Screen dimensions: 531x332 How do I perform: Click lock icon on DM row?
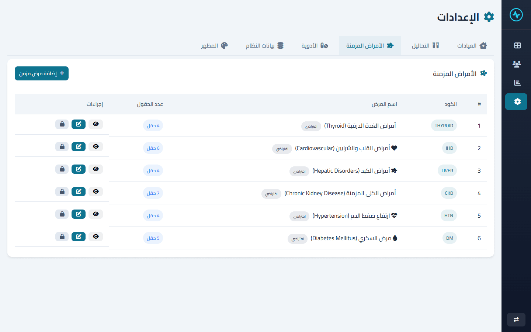click(x=62, y=237)
